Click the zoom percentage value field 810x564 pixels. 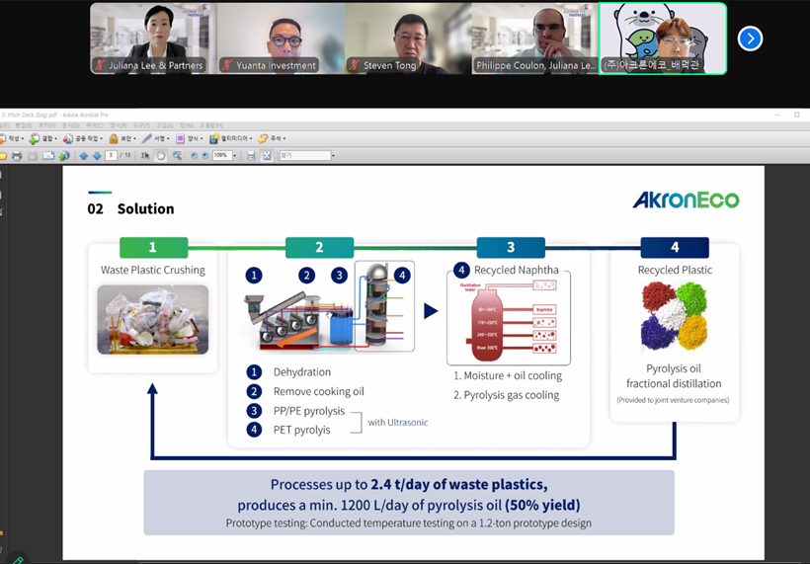point(222,155)
